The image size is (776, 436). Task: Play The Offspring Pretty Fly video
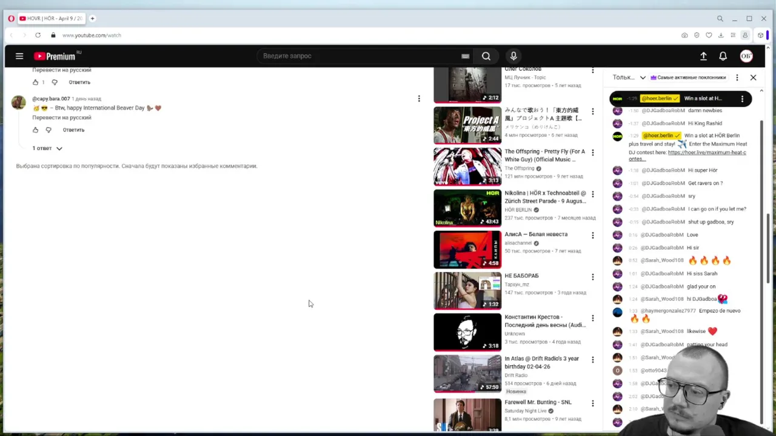point(467,167)
